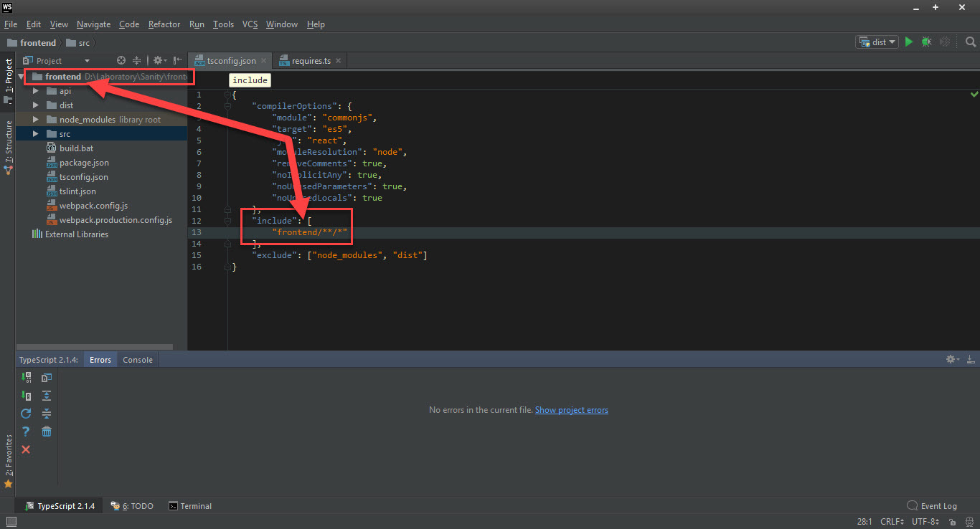Select build.bat in the project tree
Screen dimensions: 980x529
(76, 148)
